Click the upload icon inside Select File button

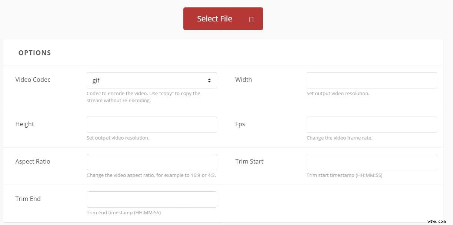(x=251, y=19)
